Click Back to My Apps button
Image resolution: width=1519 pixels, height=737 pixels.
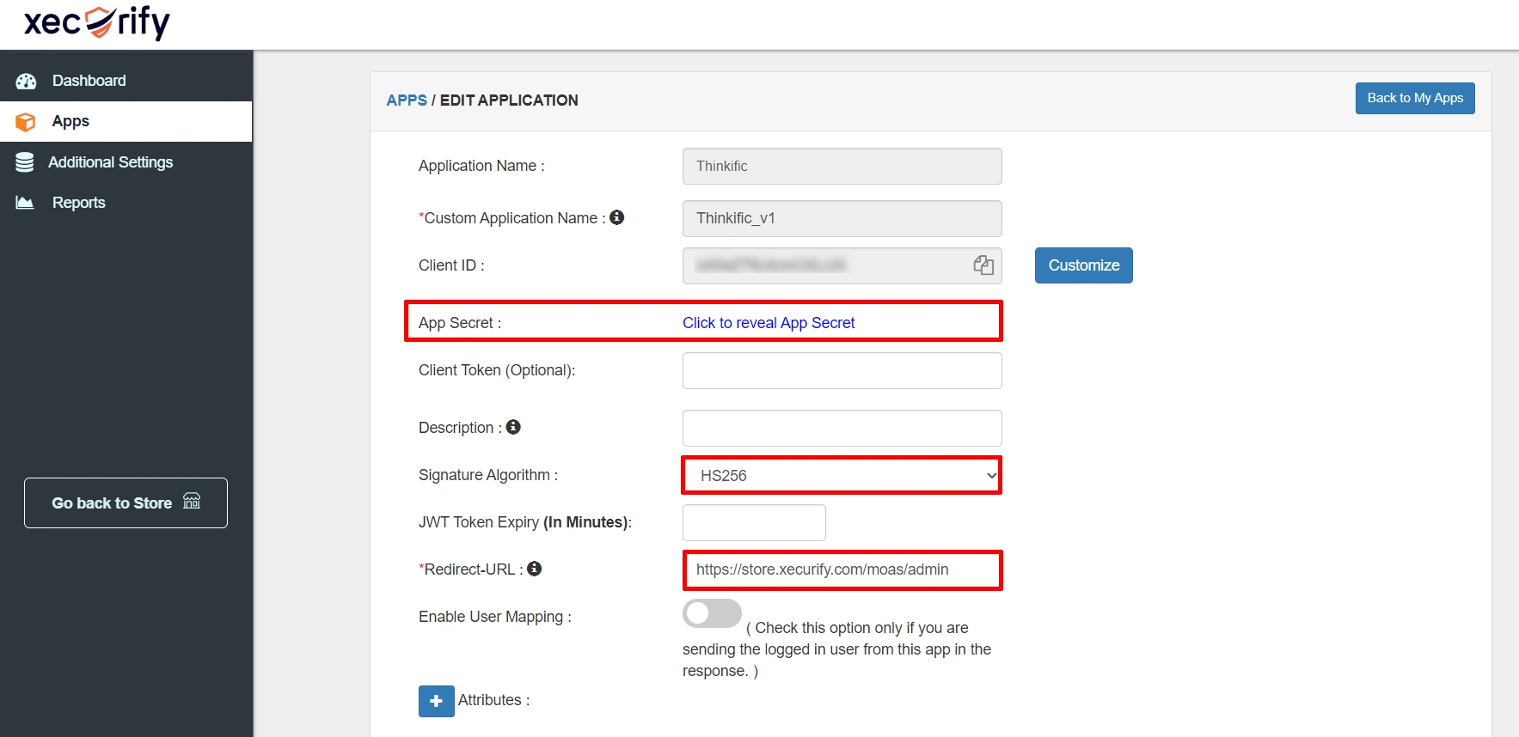click(1415, 98)
